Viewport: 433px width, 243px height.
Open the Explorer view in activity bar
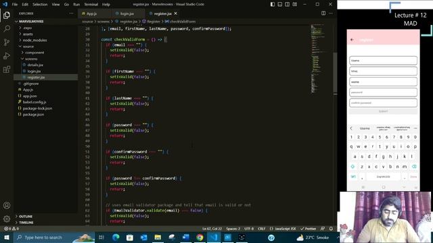[x=7, y=15]
